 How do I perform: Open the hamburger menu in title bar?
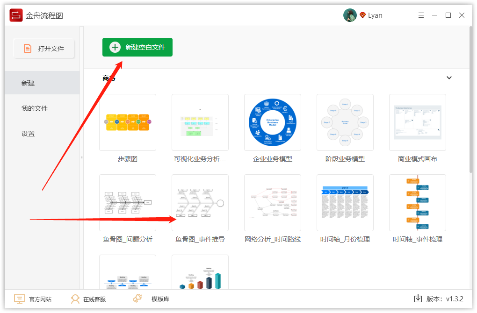(x=421, y=15)
